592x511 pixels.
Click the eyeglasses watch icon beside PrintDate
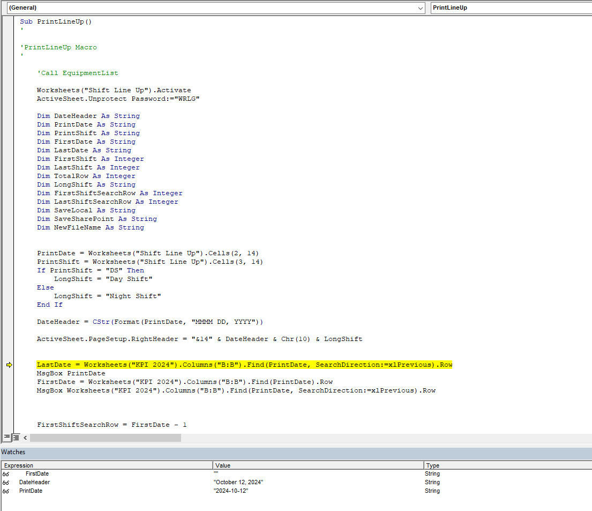pos(5,491)
